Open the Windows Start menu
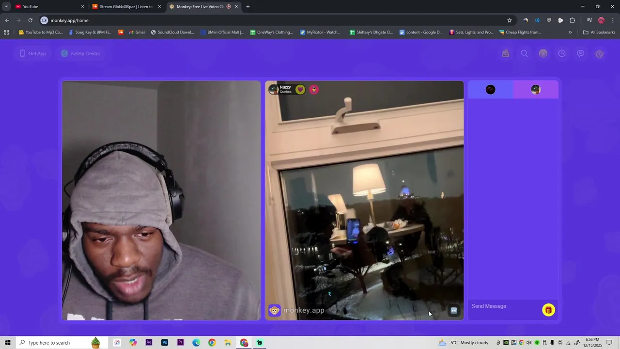Image resolution: width=620 pixels, height=349 pixels. click(8, 343)
